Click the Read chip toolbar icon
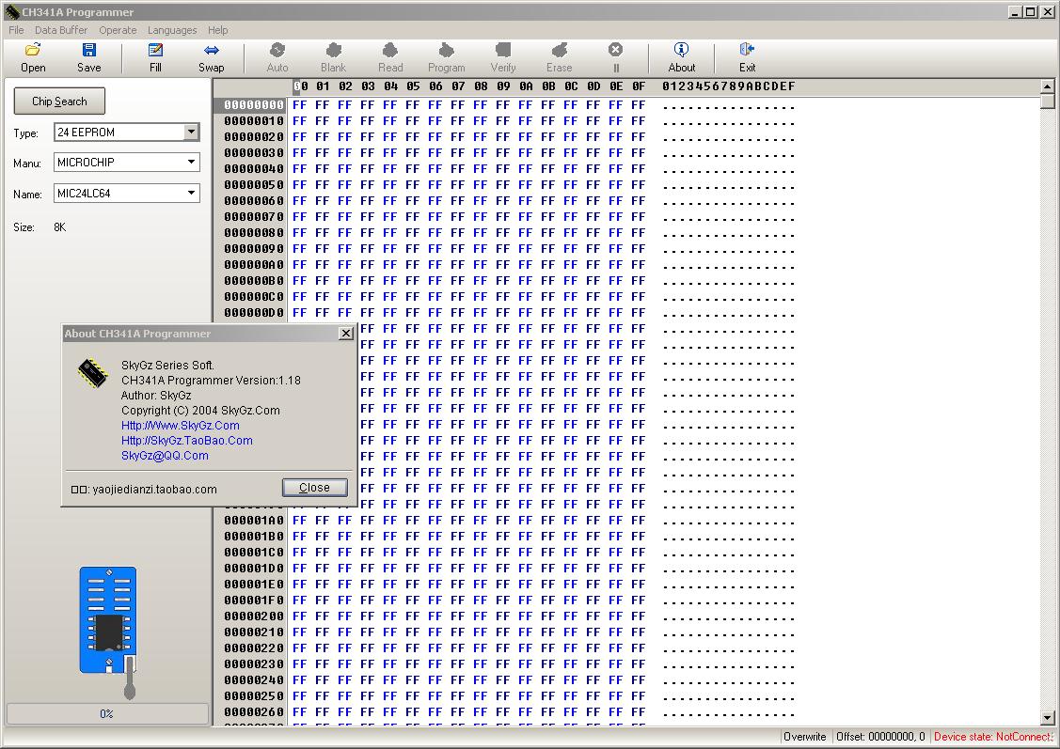Image resolution: width=1060 pixels, height=749 pixels. click(390, 57)
